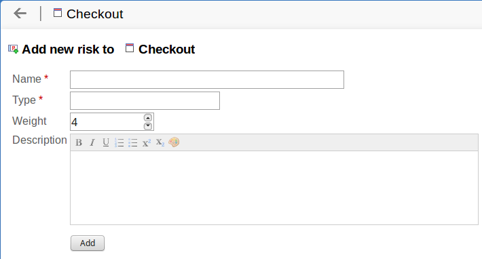The height and width of the screenshot is (259, 482).
Task: Toggle underline formatting in description editor
Action: click(x=106, y=142)
